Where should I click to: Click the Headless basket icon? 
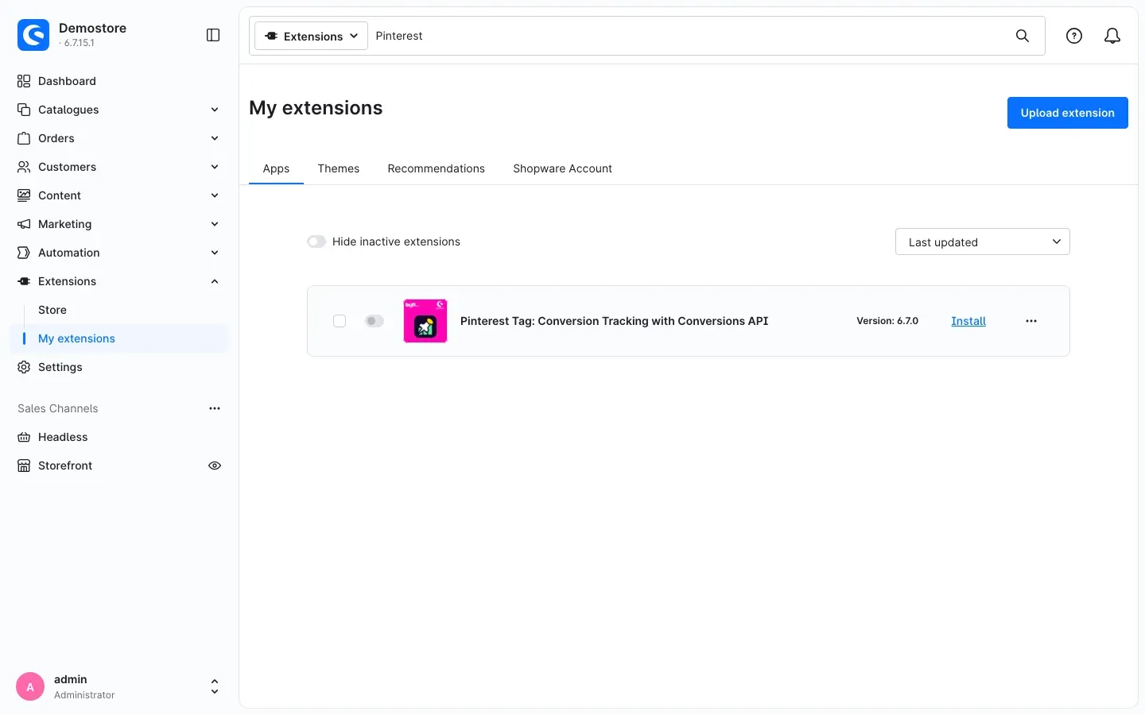24,437
